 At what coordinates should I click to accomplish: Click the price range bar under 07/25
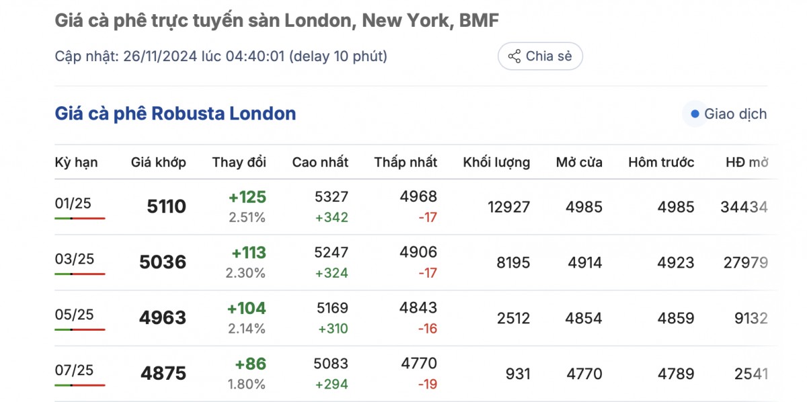click(80, 385)
